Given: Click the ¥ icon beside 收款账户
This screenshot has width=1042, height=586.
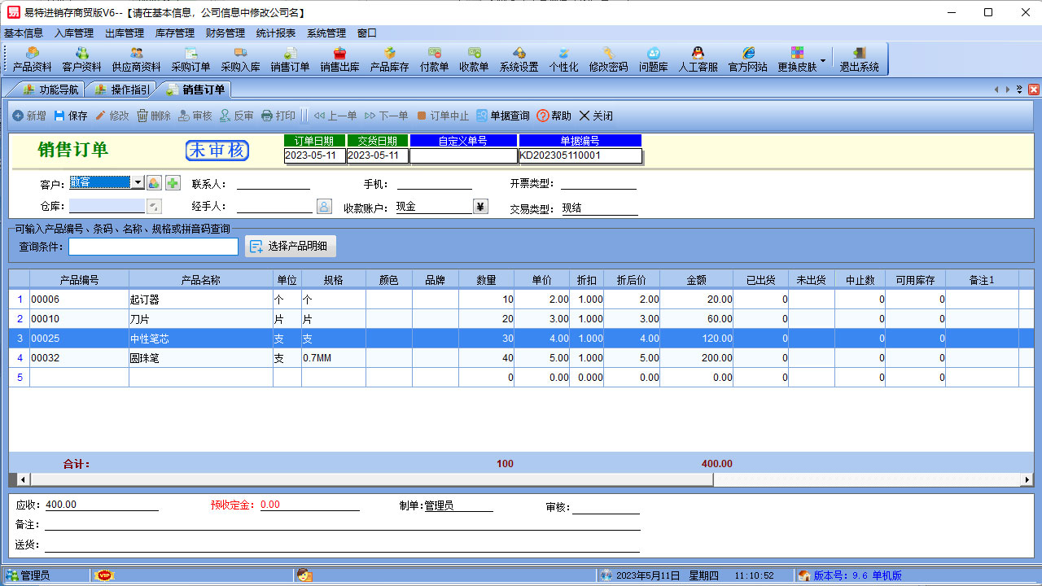Looking at the screenshot, I should tap(479, 207).
